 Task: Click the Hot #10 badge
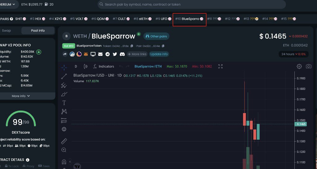(x=69, y=46)
